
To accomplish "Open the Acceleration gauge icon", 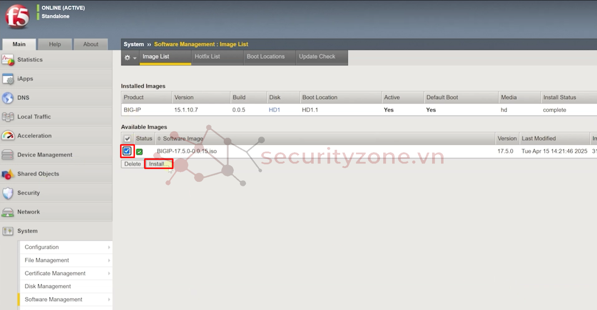I will (8, 136).
